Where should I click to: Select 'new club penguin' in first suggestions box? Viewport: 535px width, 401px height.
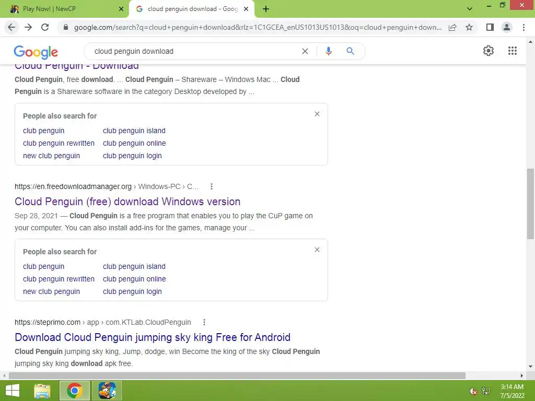tap(52, 156)
